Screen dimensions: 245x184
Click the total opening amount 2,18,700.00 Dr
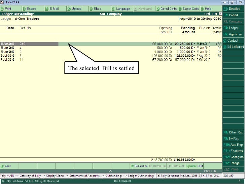162,160
